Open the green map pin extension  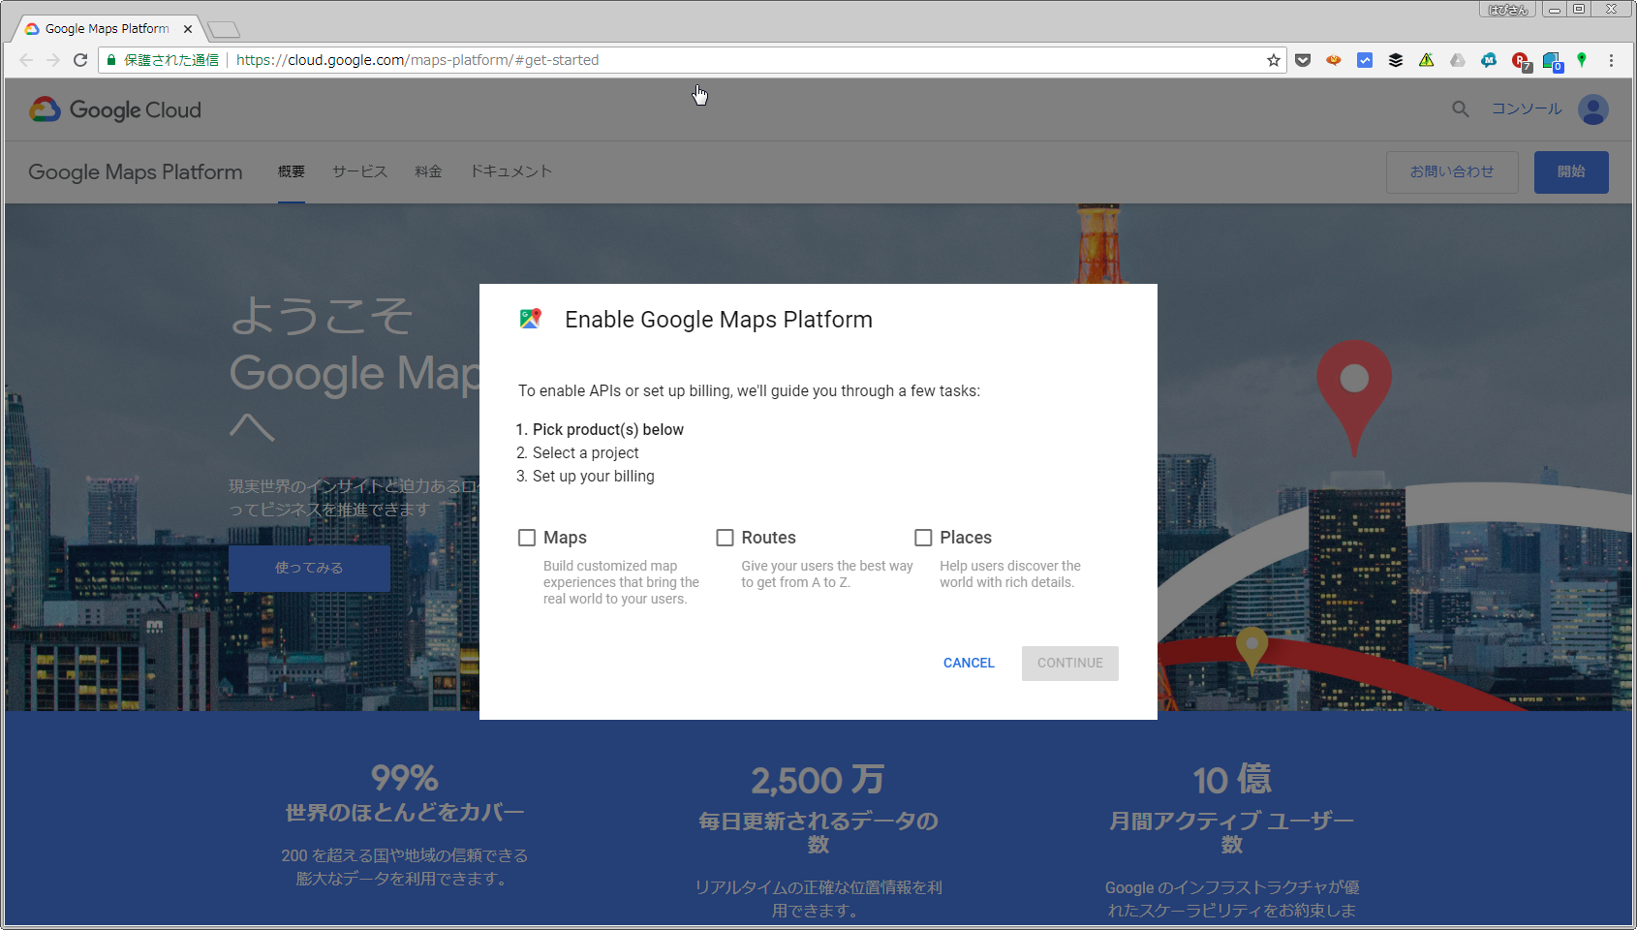pos(1582,60)
